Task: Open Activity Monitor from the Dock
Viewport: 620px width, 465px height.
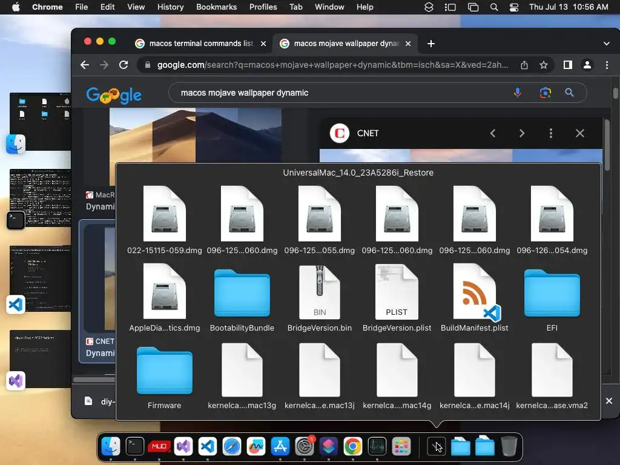Action: pos(377,446)
